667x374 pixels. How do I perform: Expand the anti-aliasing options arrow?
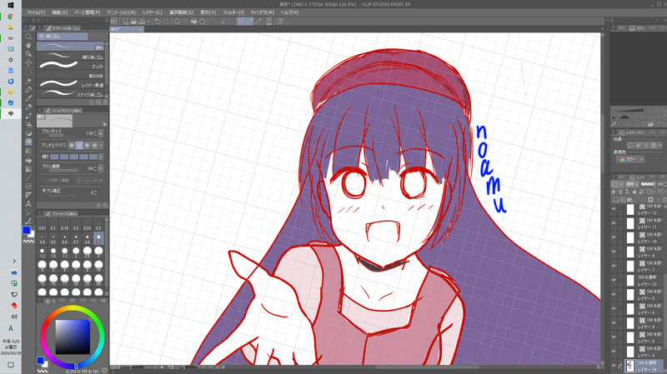click(x=101, y=145)
